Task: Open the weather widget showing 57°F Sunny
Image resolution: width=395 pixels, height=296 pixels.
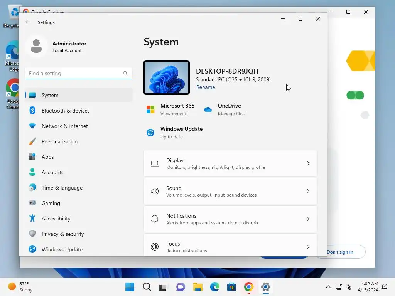Action: [20, 287]
